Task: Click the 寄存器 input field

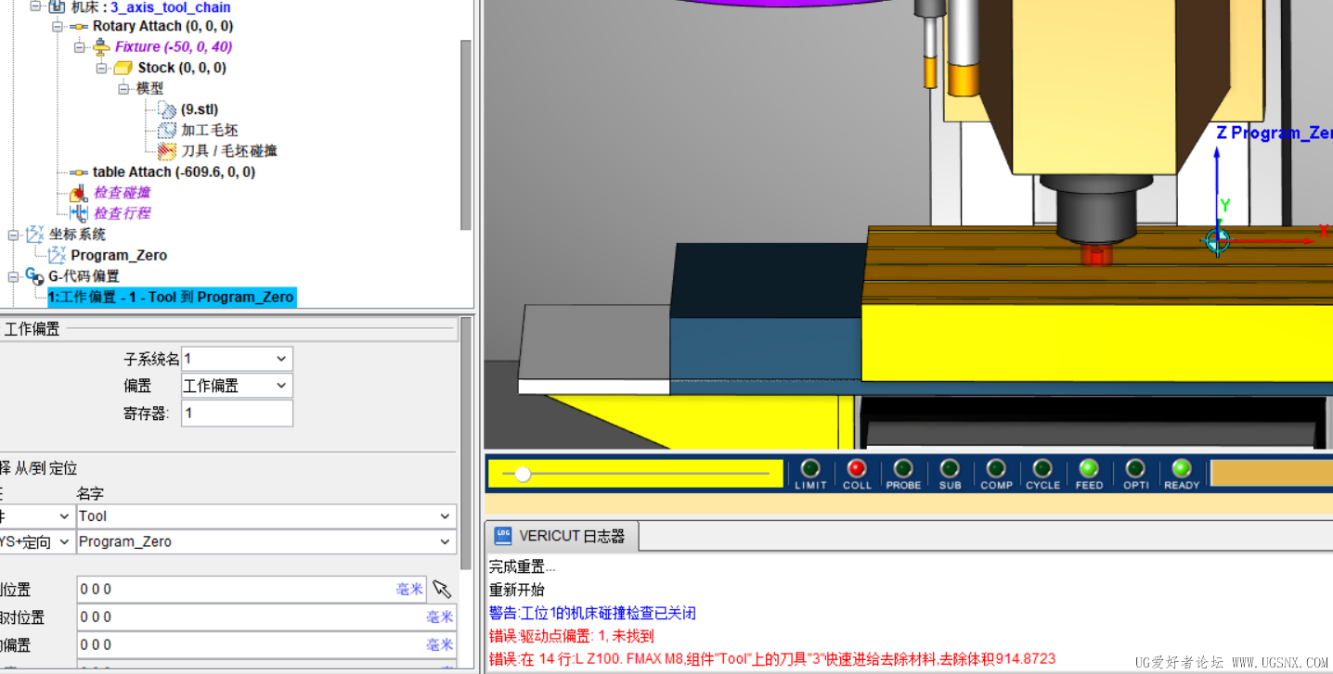Action: 237,413
